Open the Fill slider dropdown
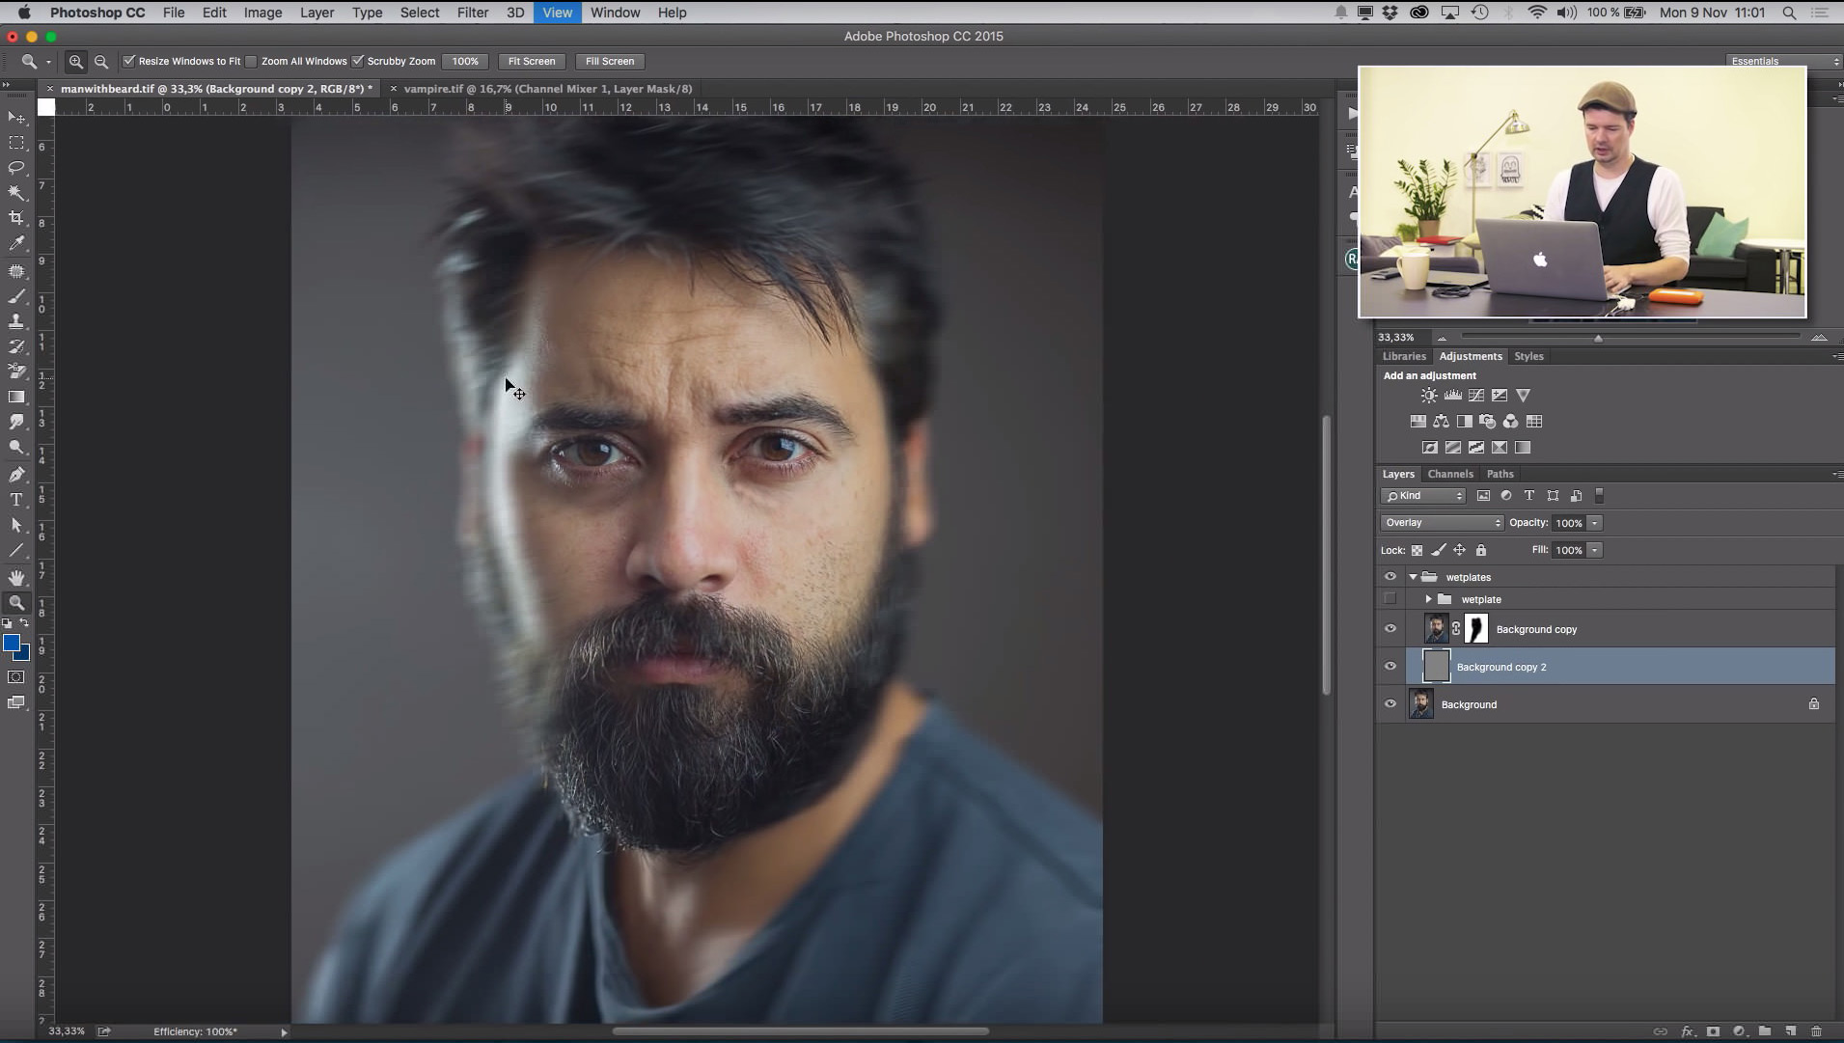The width and height of the screenshot is (1844, 1043). click(x=1595, y=550)
